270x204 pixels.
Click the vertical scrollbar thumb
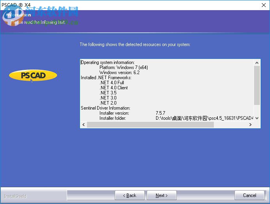click(x=257, y=85)
